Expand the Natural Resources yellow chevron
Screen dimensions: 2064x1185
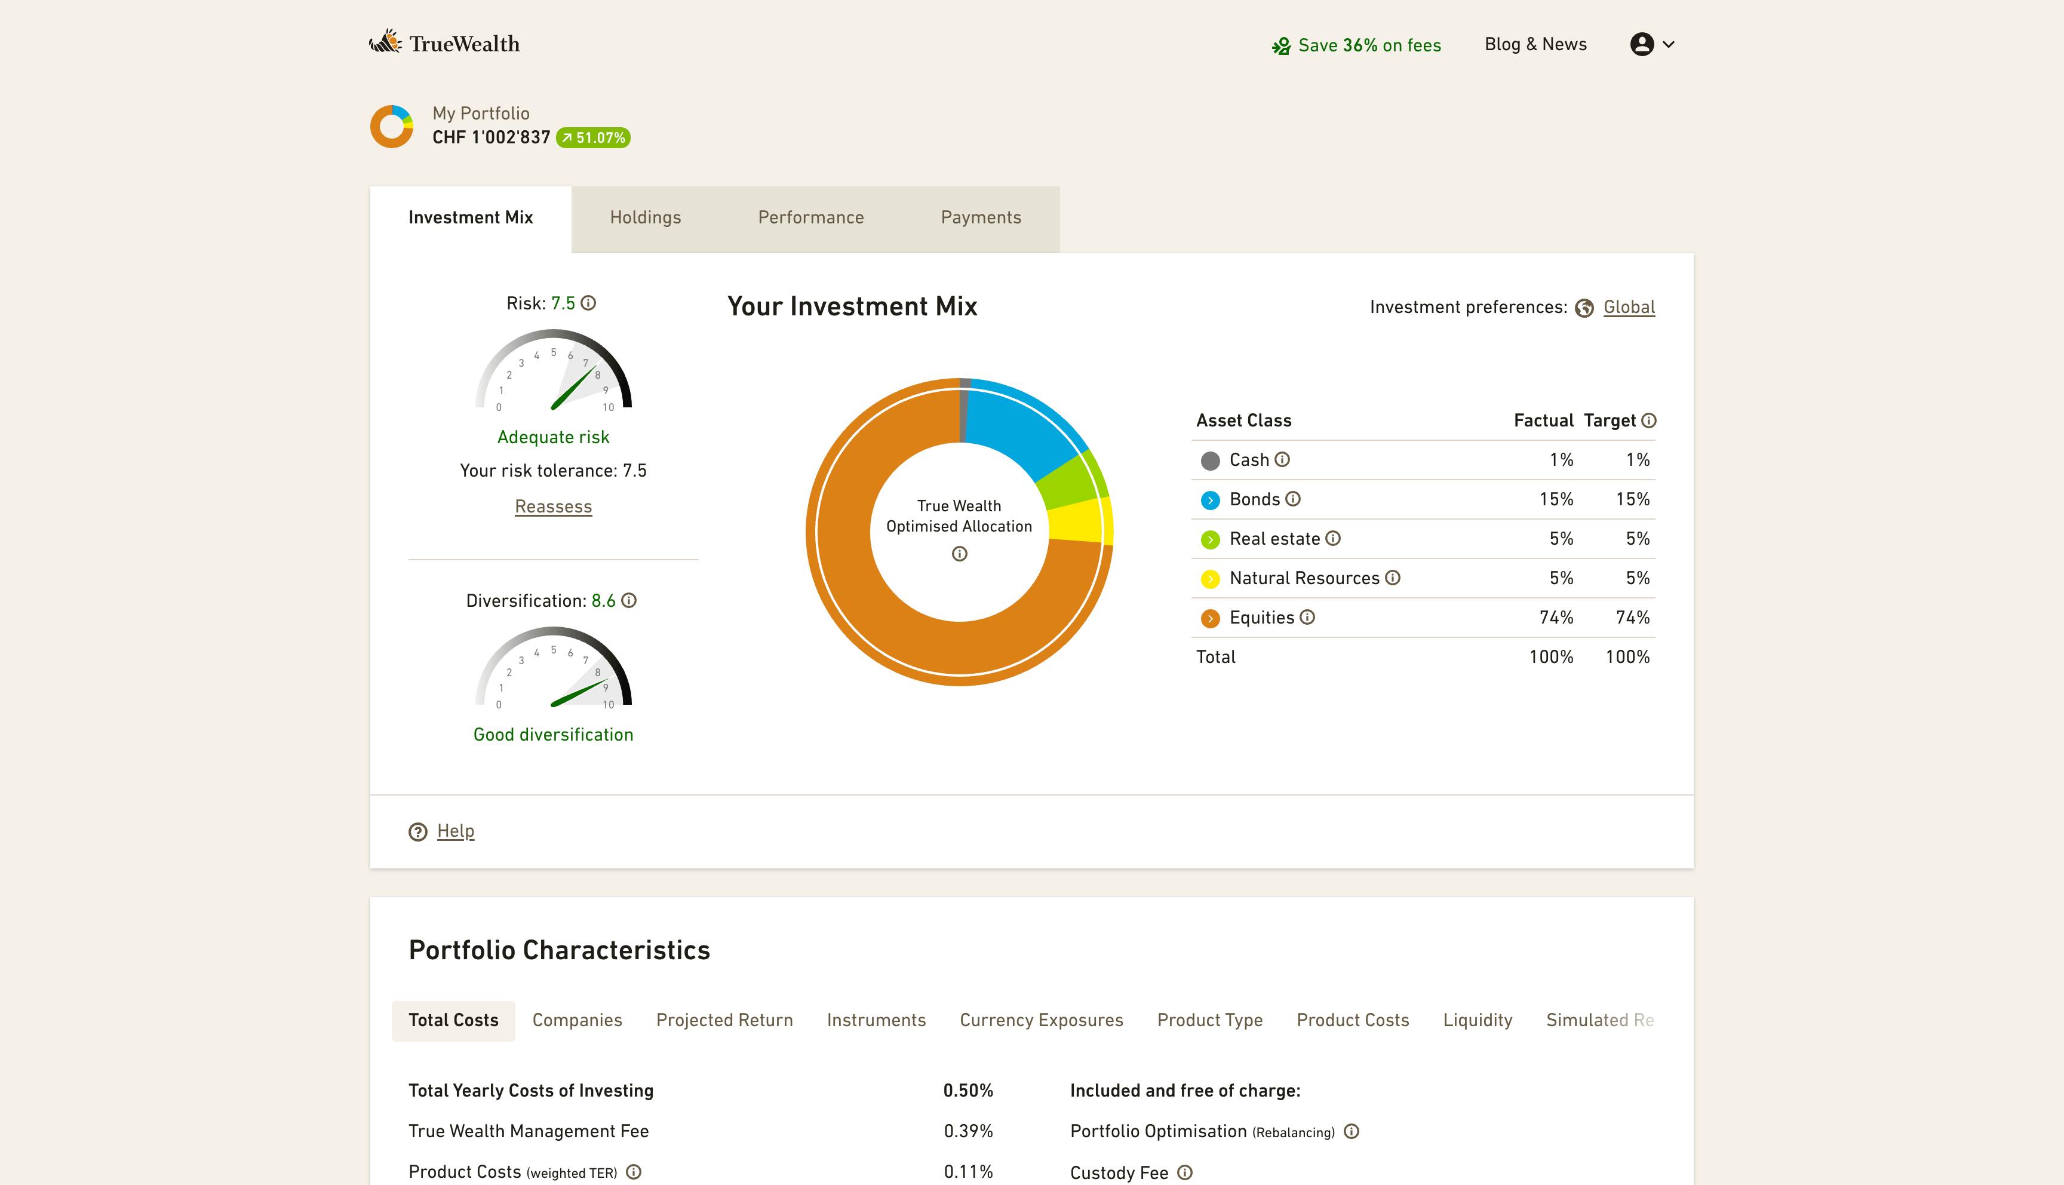coord(1210,579)
